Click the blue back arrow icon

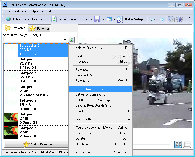pyautogui.click(x=152, y=20)
